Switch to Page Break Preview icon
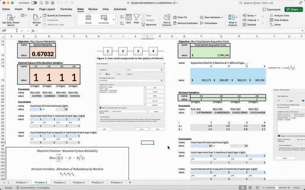 coord(257,188)
